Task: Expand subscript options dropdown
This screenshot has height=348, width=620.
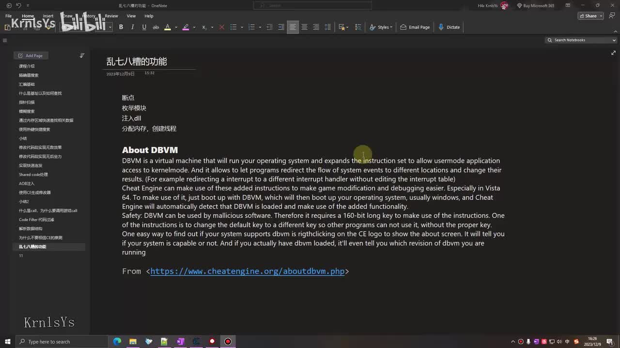Action: (212, 27)
